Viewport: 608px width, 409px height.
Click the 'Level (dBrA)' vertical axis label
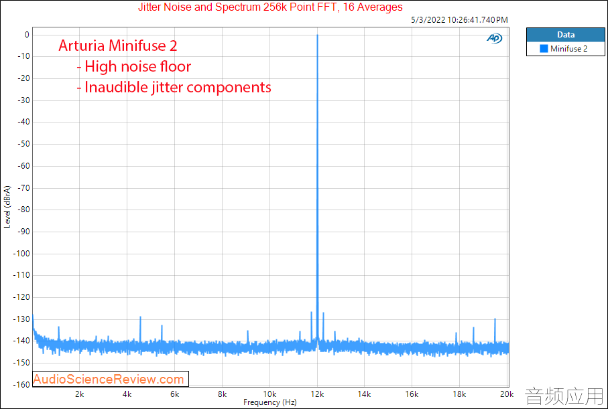click(7, 206)
